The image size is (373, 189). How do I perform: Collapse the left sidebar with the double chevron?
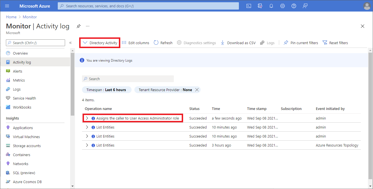tap(70, 43)
